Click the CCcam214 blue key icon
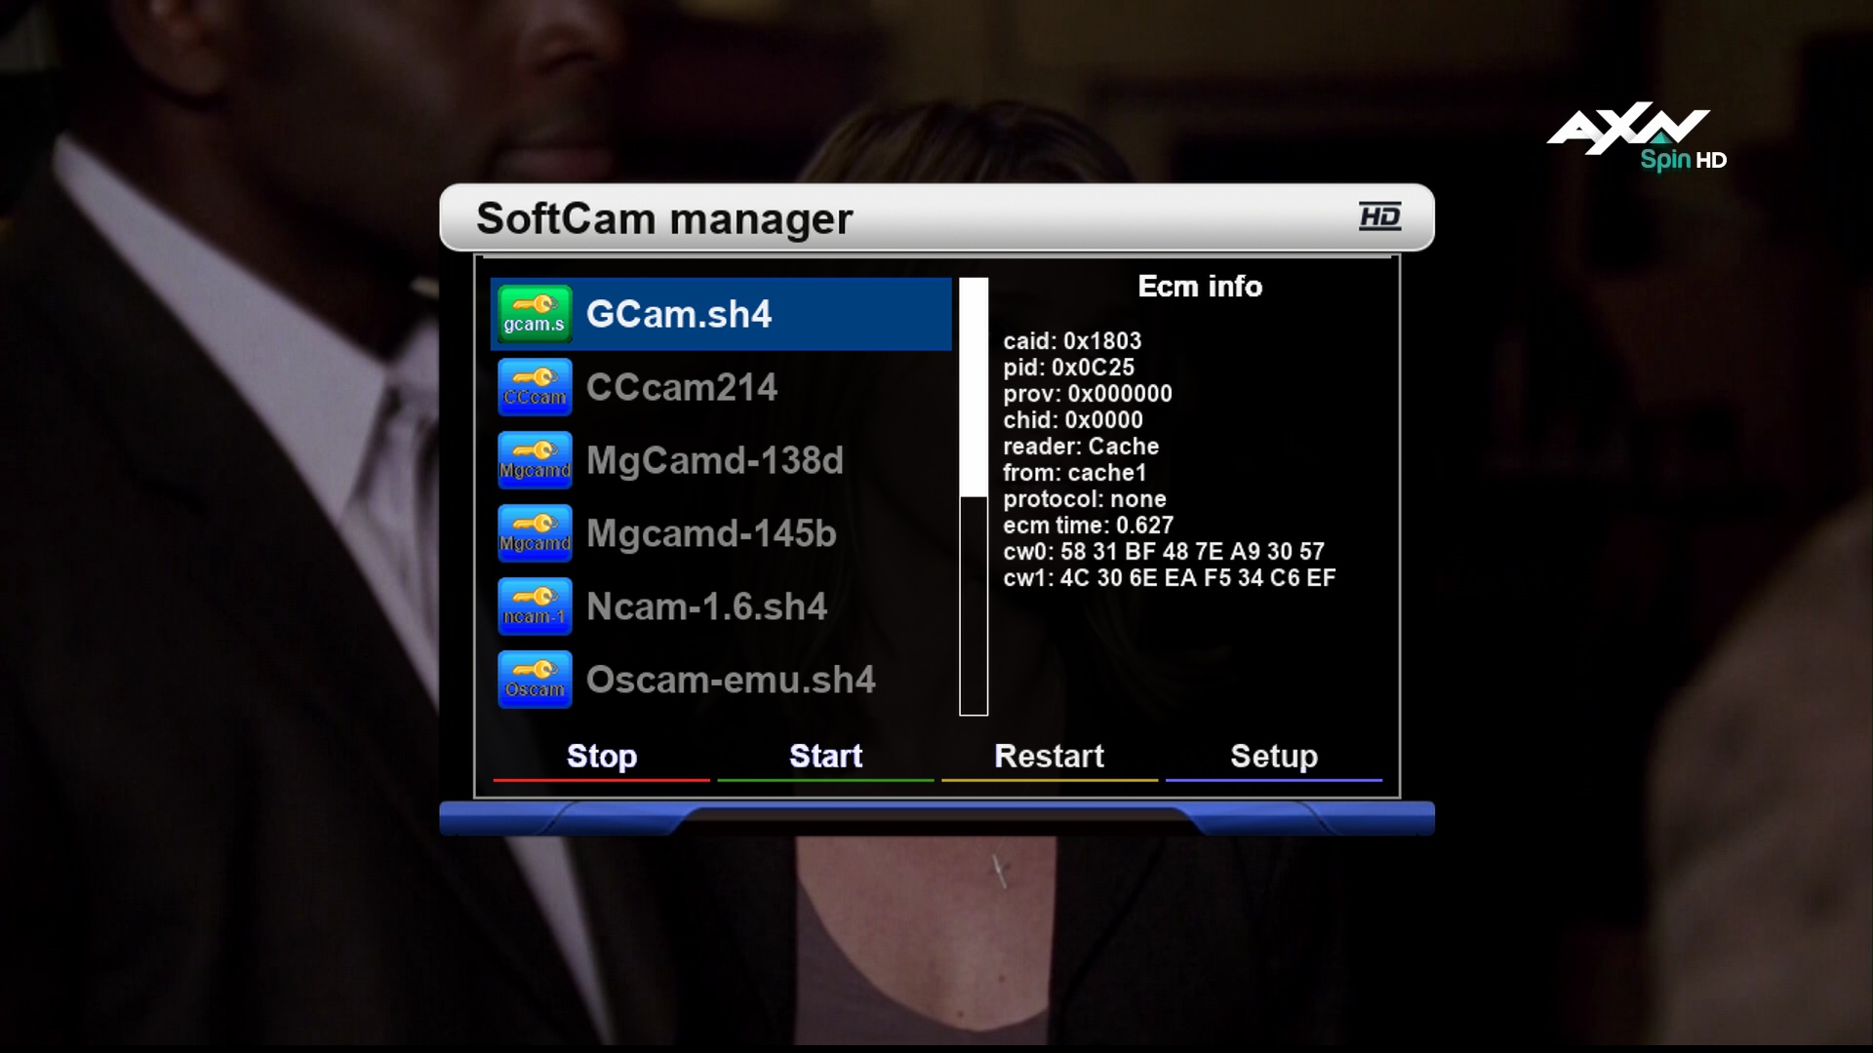Image resolution: width=1873 pixels, height=1053 pixels. [x=535, y=387]
